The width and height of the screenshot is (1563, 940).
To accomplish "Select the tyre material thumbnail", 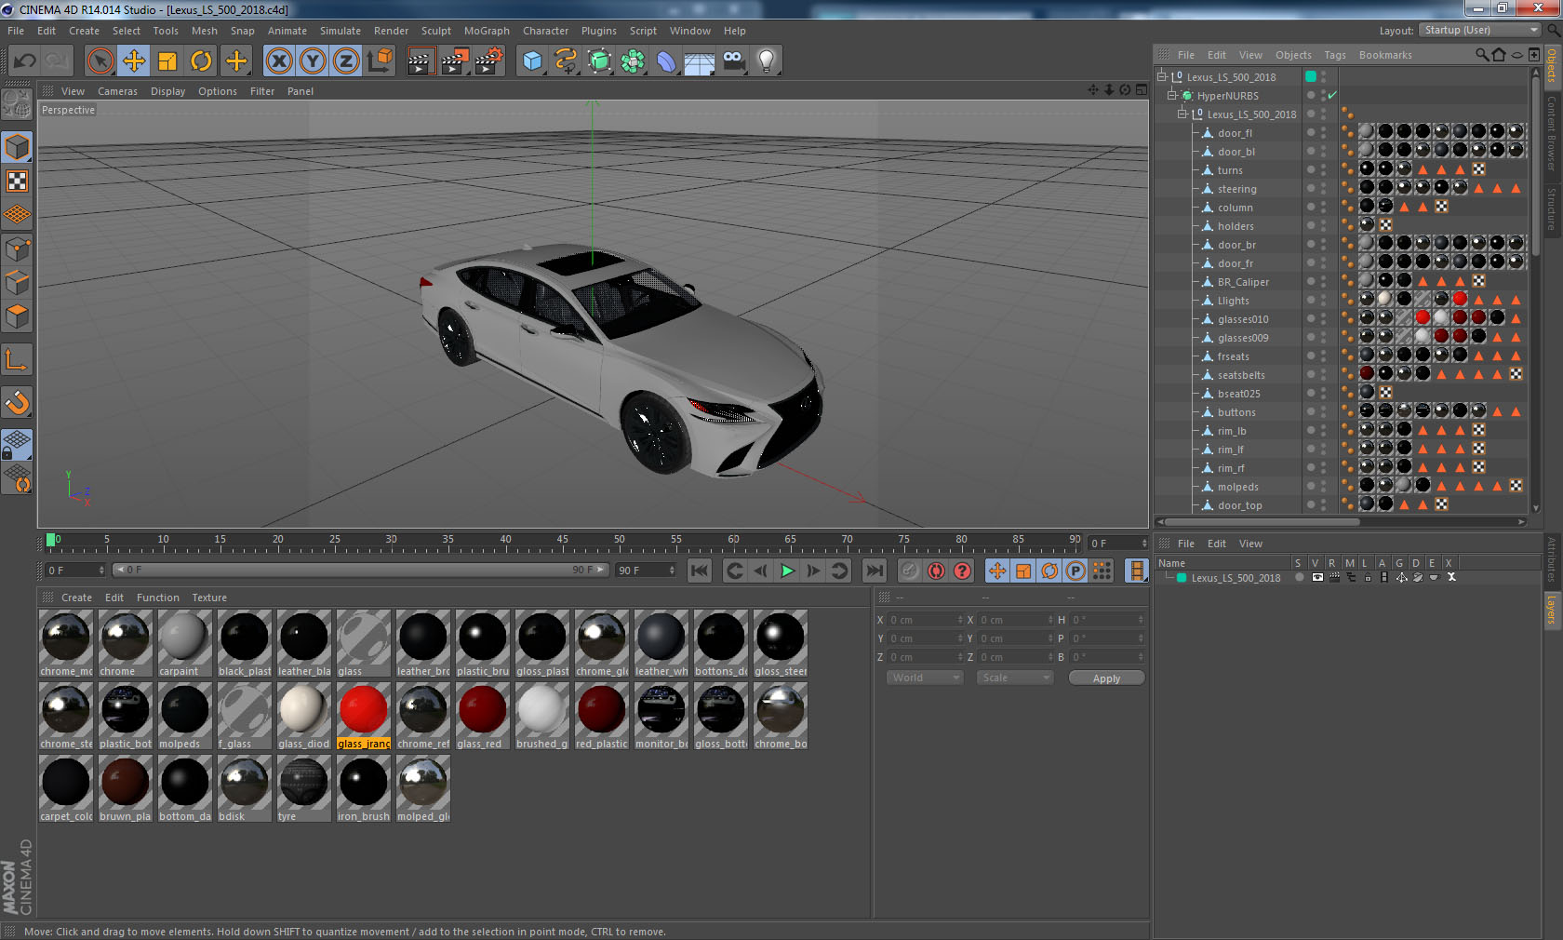I will (x=303, y=788).
